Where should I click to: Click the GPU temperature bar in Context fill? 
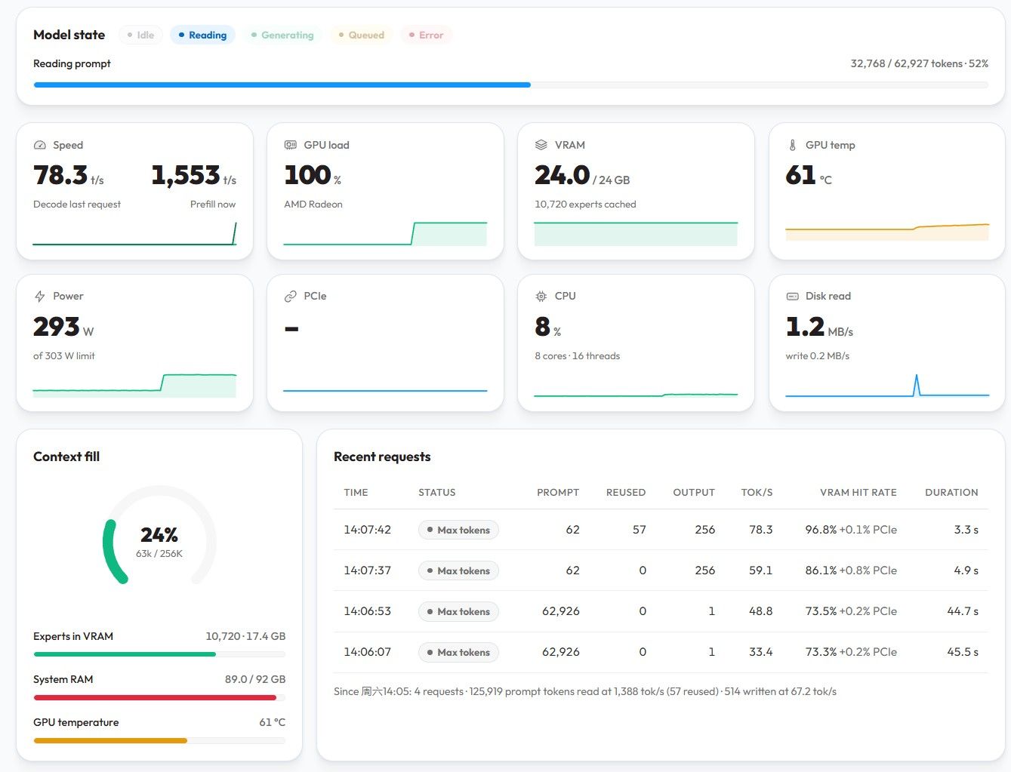[x=159, y=740]
